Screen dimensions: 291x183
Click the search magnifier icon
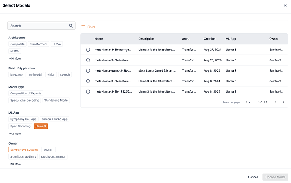point(71,26)
